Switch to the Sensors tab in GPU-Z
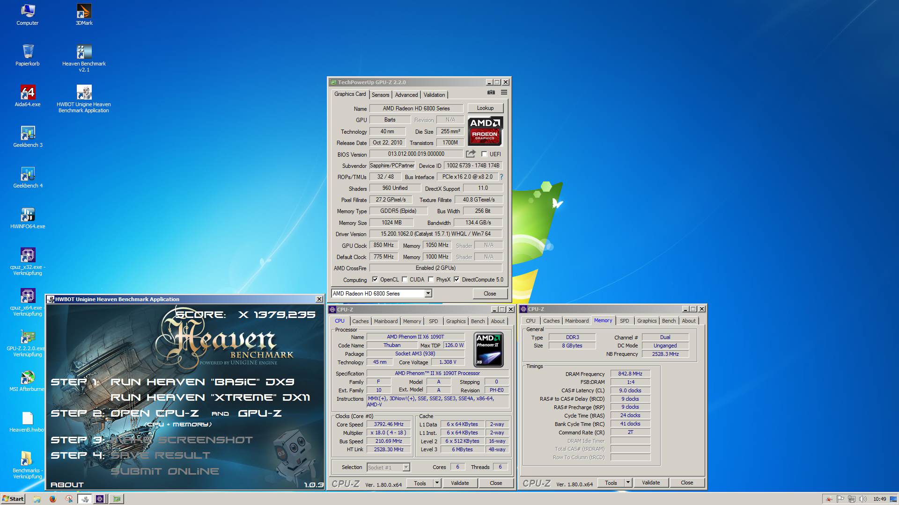899x505 pixels. click(380, 95)
